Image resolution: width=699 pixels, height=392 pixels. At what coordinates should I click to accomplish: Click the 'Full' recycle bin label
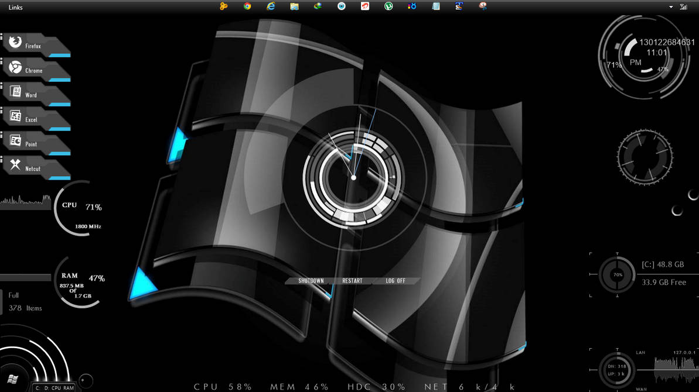coord(13,295)
